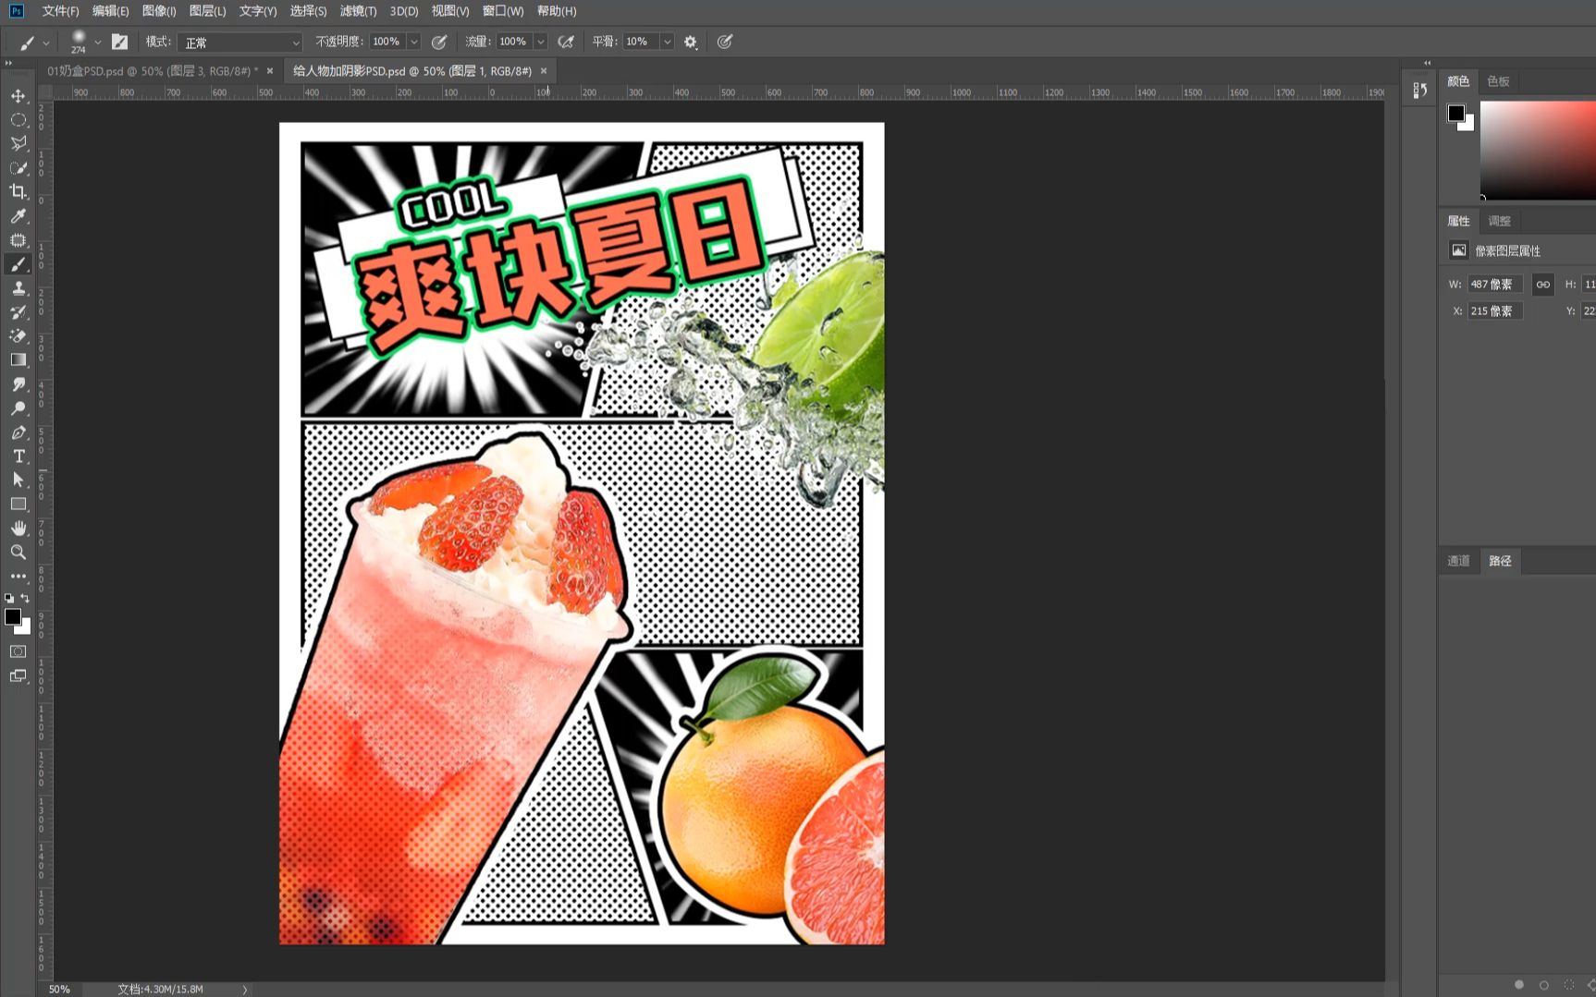1596x997 pixels.
Task: Select the Quick Selection tool
Action: (18, 168)
